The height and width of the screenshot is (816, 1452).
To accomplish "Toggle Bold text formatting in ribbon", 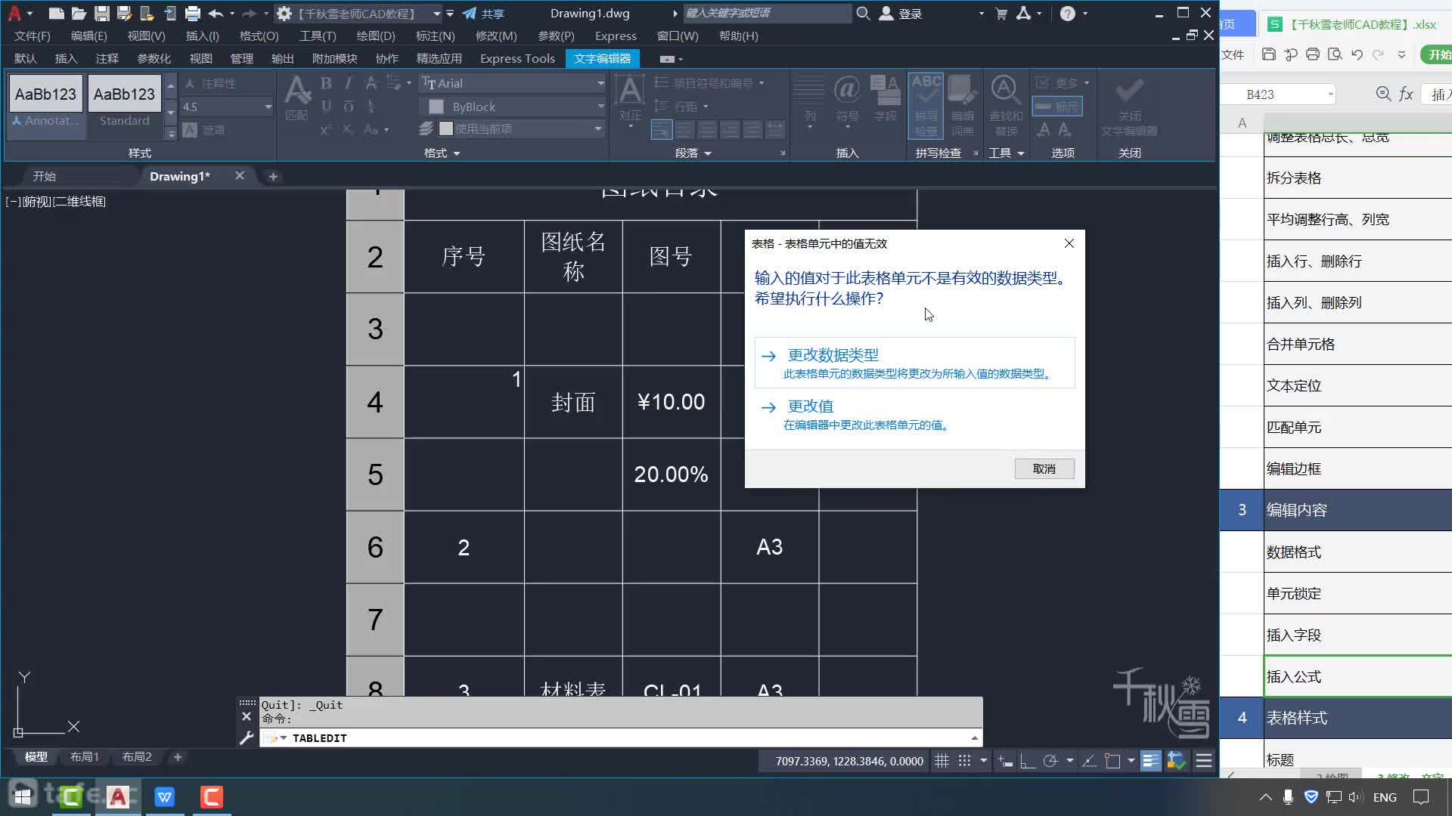I will (x=326, y=83).
